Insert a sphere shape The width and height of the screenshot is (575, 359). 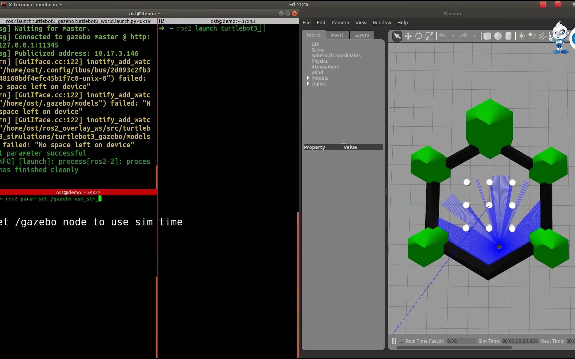[498, 36]
